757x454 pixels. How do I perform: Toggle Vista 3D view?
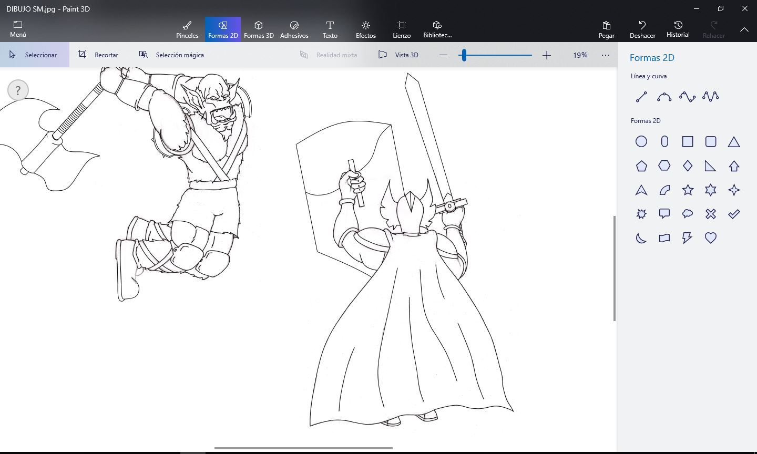(398, 55)
